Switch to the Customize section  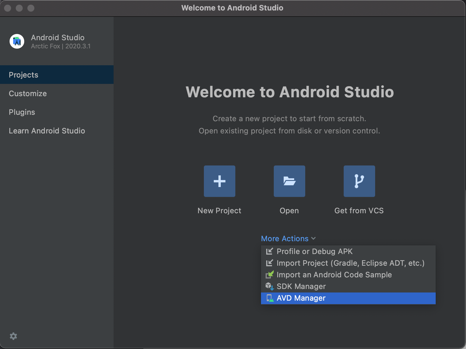[28, 93]
